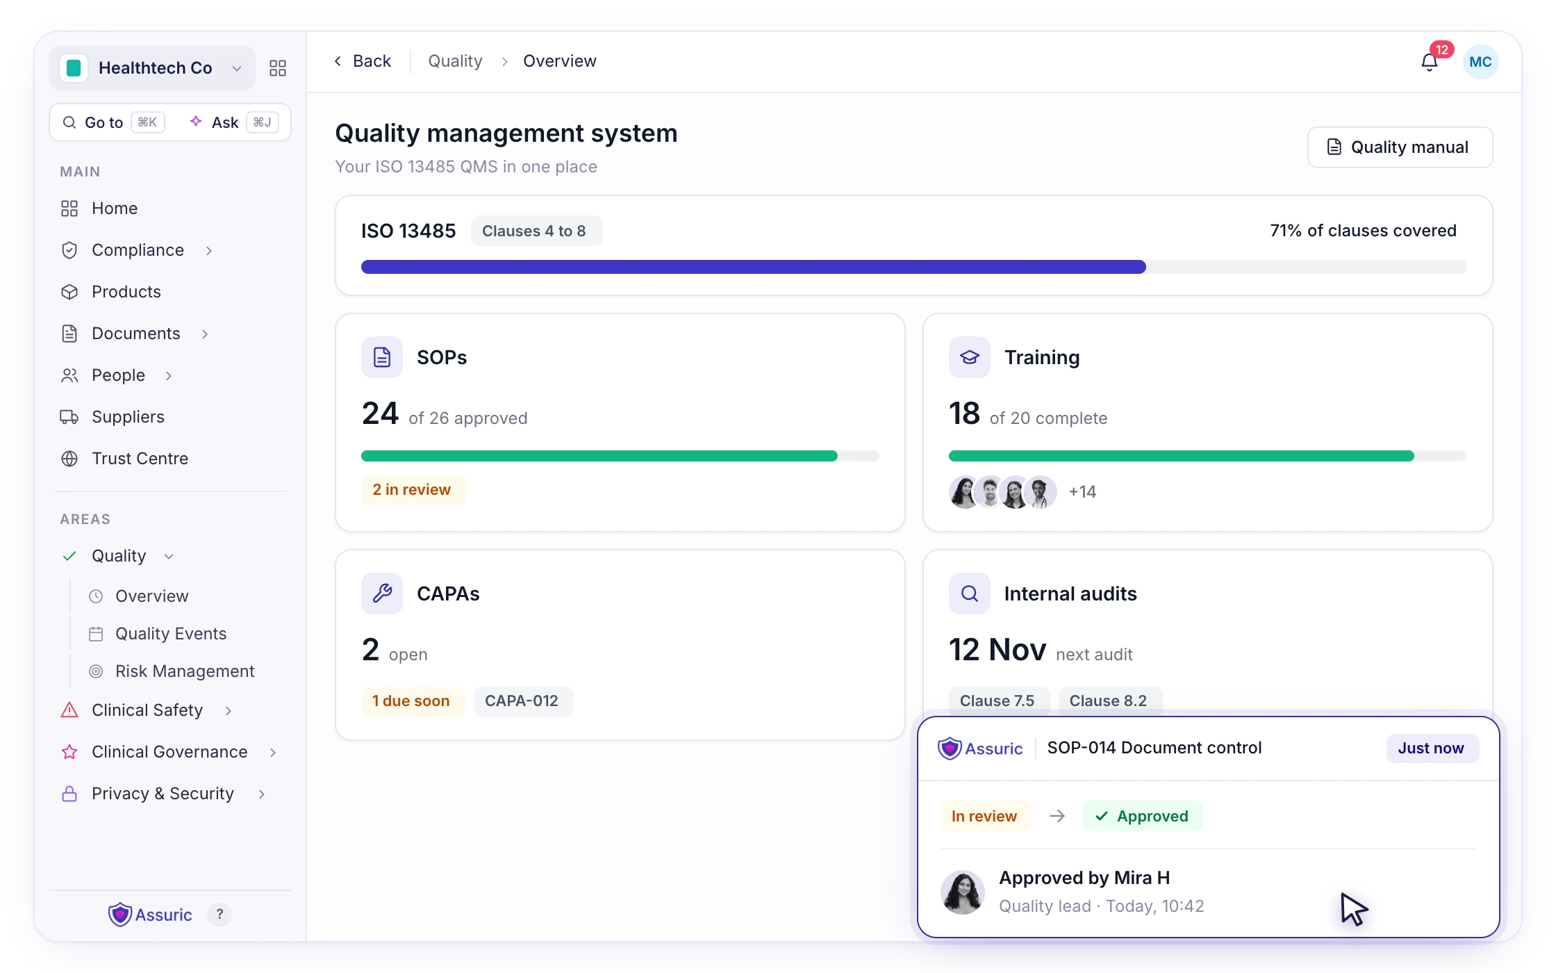Image resolution: width=1556 pixels, height=973 pixels.
Task: Click Mira H's avatar in notification
Action: pyautogui.click(x=962, y=892)
